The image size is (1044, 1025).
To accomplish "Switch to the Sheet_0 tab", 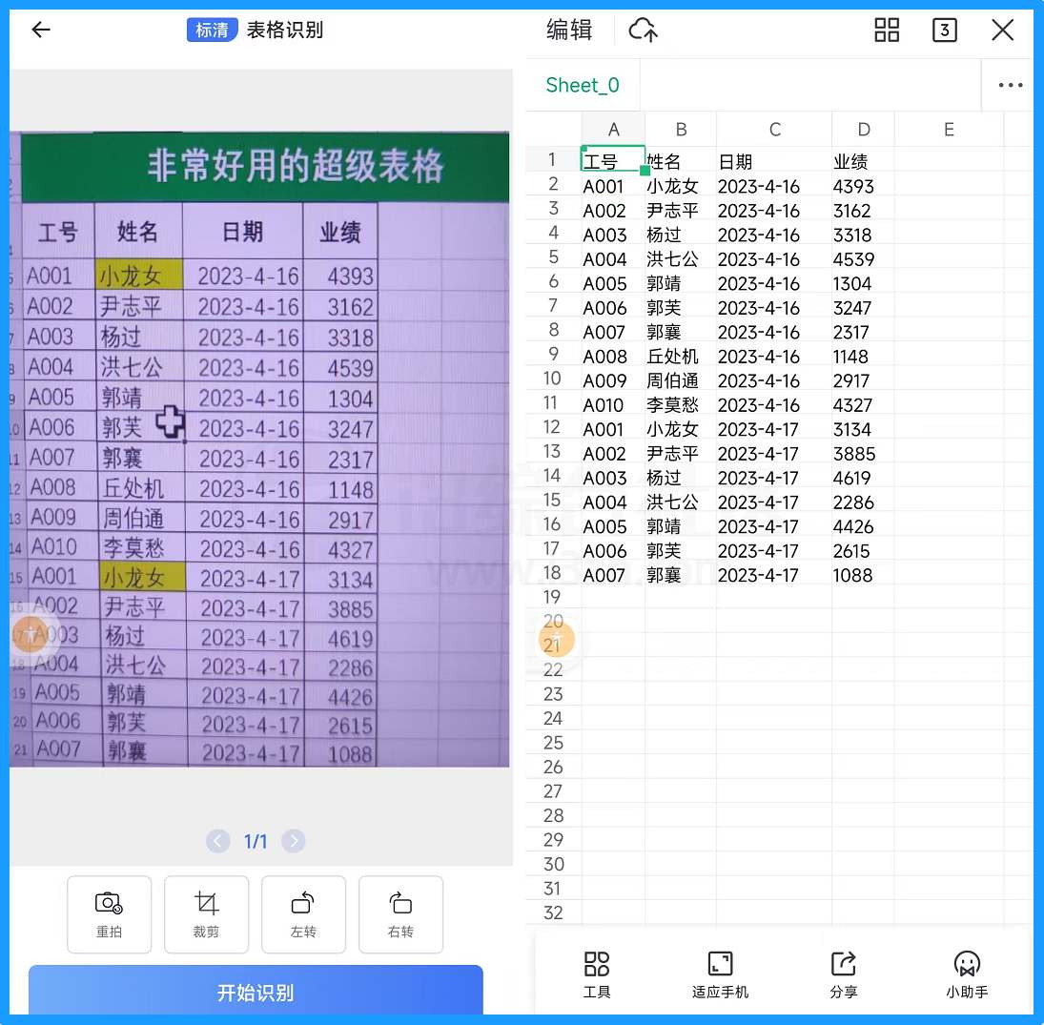I will [583, 85].
